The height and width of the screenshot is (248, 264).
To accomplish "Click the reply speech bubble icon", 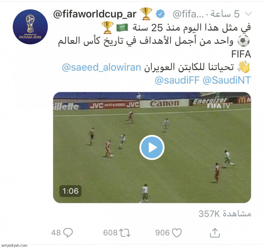I will tap(68, 232).
